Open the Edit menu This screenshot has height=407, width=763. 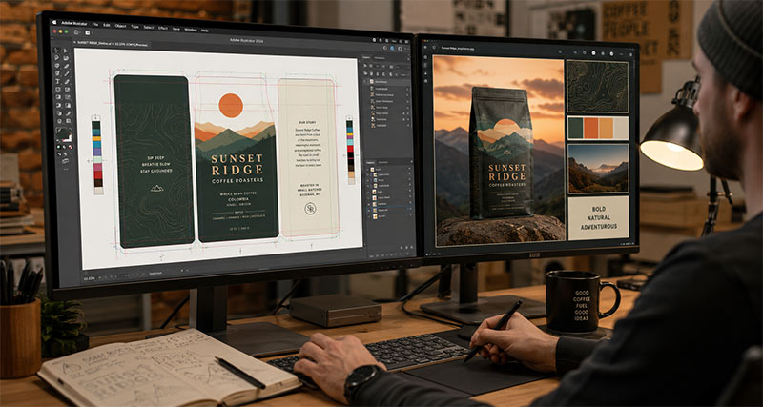pos(107,26)
